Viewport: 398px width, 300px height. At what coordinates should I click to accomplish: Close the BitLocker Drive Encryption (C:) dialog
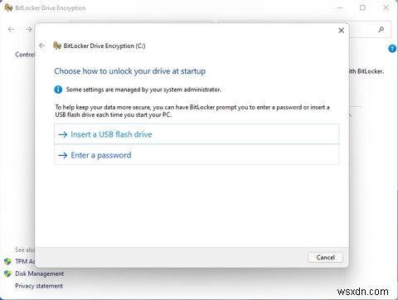click(x=342, y=31)
